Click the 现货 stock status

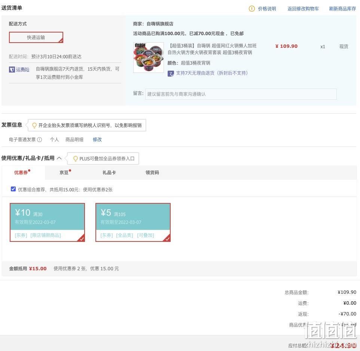(344, 47)
